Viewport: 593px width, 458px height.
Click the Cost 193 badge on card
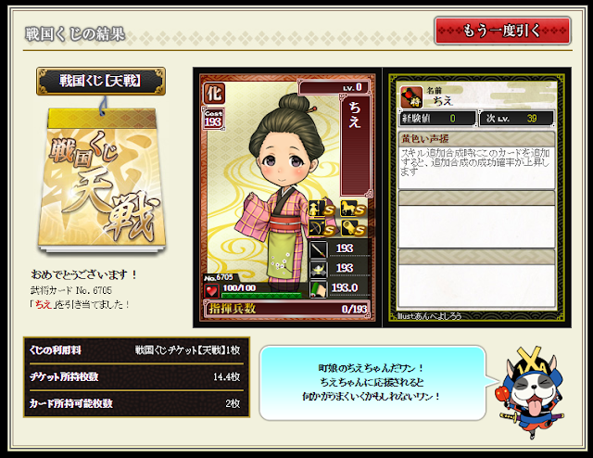[213, 118]
